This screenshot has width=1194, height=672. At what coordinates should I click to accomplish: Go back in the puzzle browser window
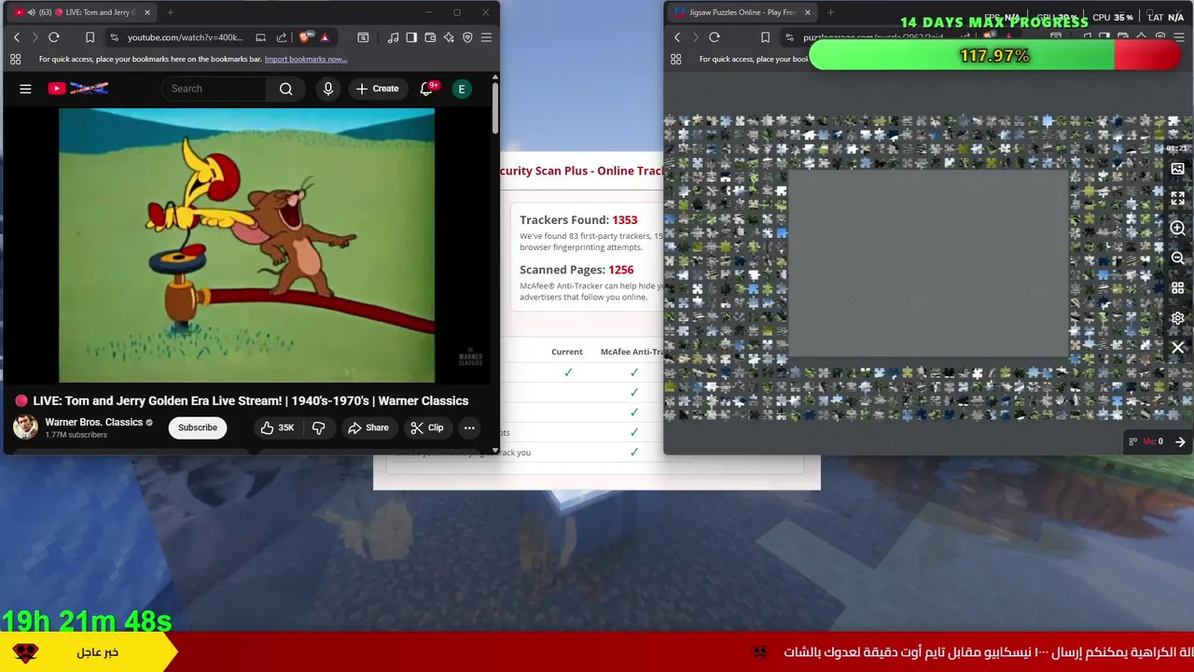click(x=677, y=37)
